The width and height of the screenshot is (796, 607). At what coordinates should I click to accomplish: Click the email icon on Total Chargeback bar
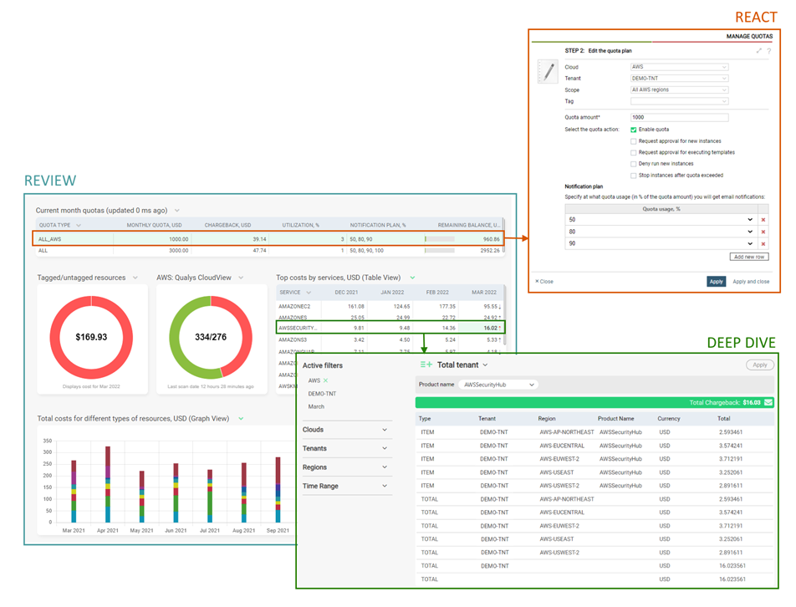click(768, 402)
